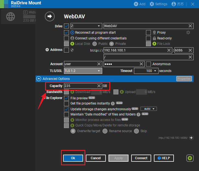The image size is (199, 171).
Task: Click the File Lock checkbox
Action: [x=148, y=44]
